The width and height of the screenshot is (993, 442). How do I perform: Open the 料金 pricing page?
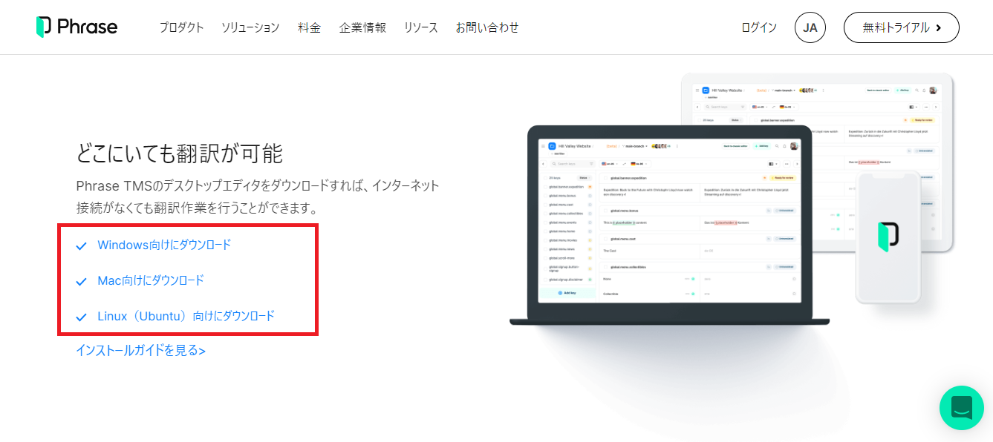(309, 27)
